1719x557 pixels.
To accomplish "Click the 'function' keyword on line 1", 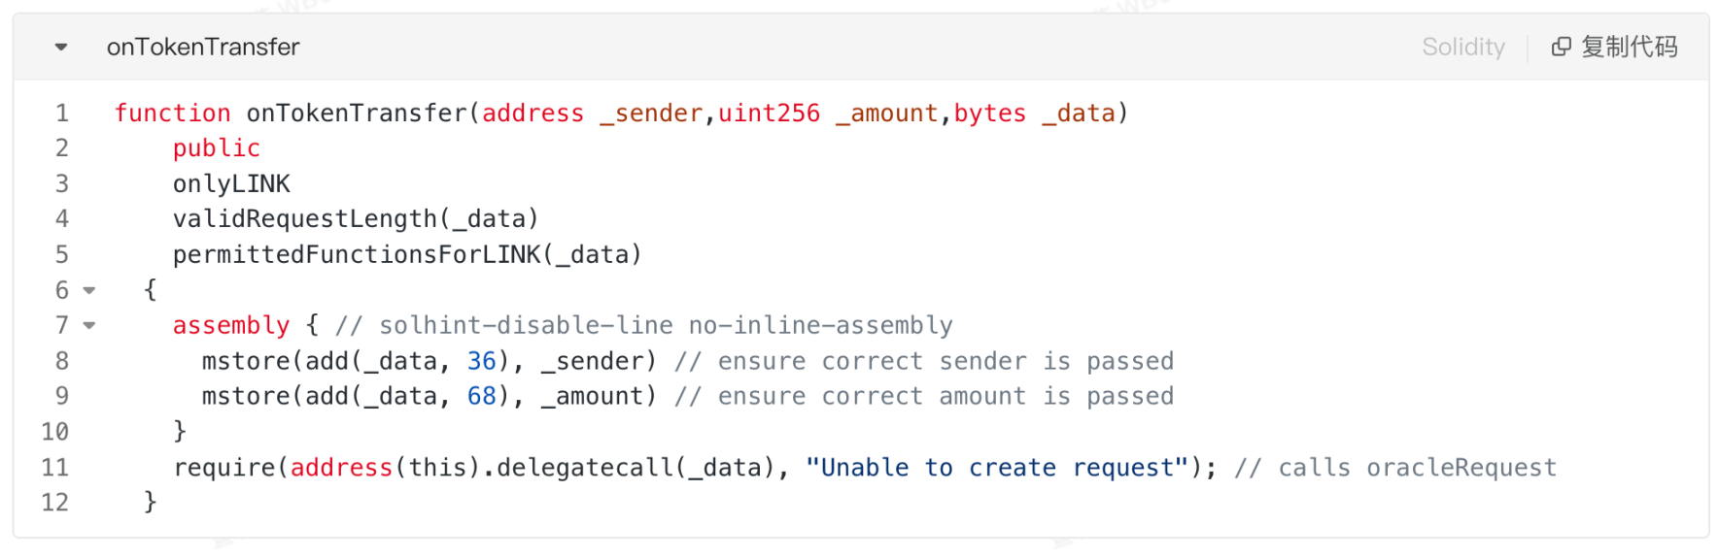I will (173, 114).
